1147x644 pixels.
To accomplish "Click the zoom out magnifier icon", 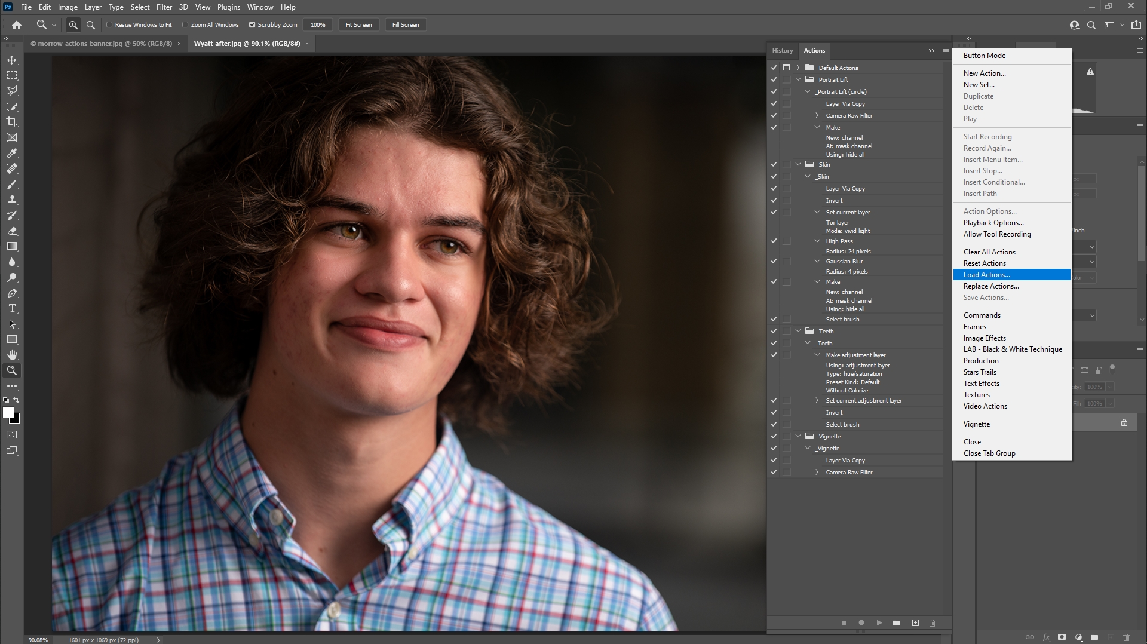I will point(91,24).
